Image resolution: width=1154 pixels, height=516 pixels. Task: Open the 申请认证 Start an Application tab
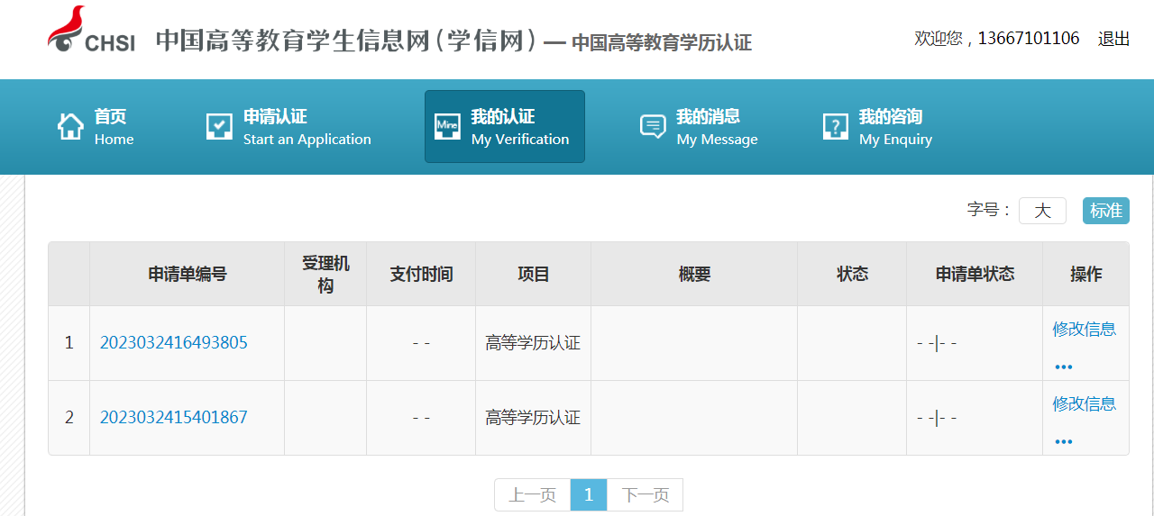(x=307, y=127)
